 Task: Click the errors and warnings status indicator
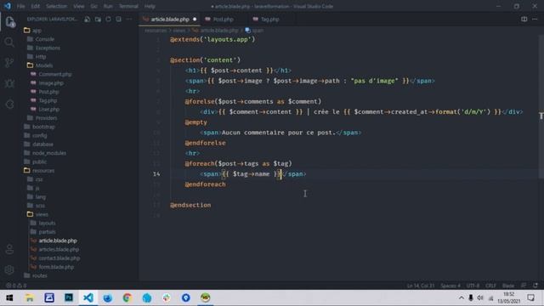click(x=16, y=286)
